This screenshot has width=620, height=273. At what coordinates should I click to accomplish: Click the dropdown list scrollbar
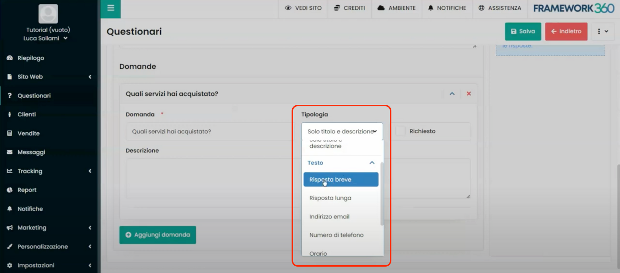click(x=382, y=193)
